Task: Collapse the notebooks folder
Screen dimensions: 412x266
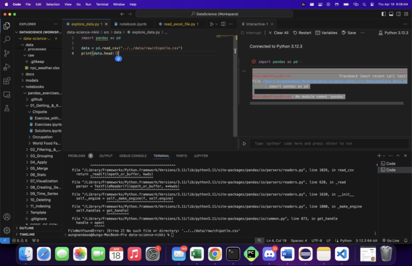Action: [34, 86]
